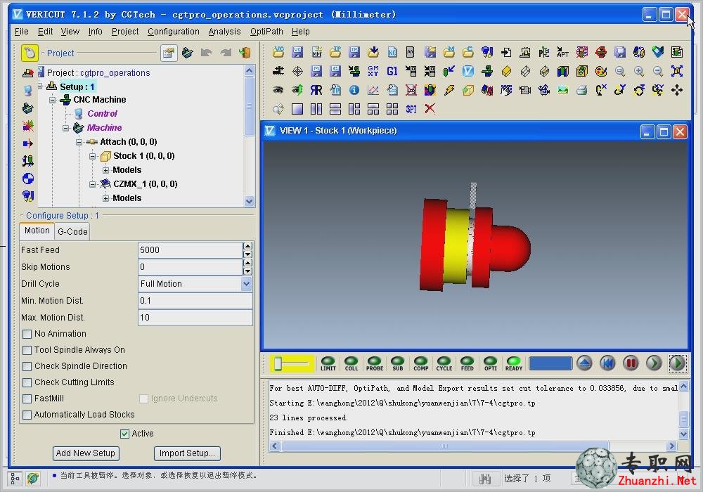This screenshot has height=492, width=703.
Task: Enable Check Spindle Direction
Action: [x=27, y=366]
